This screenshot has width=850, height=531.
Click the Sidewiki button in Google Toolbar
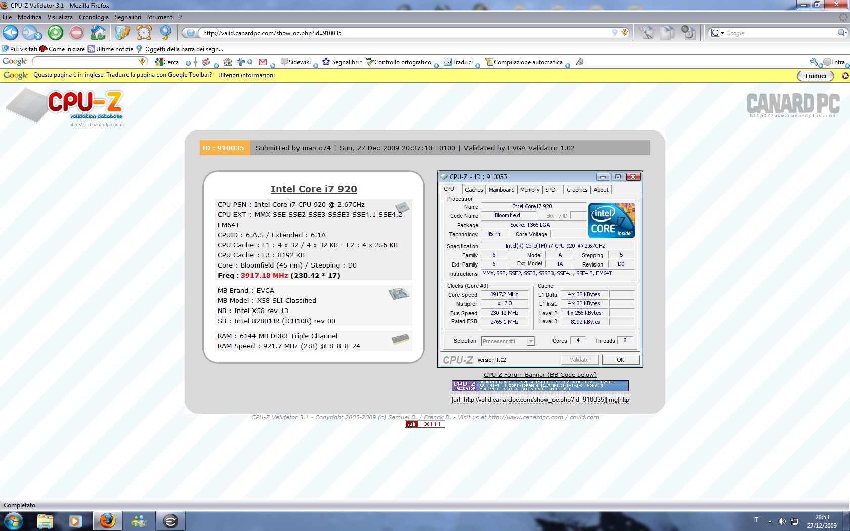click(296, 62)
